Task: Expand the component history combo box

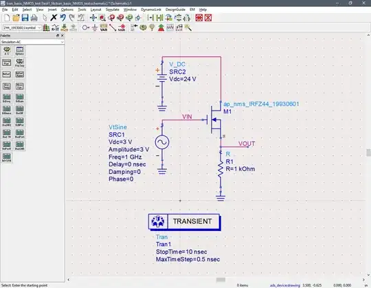Action: point(22,27)
